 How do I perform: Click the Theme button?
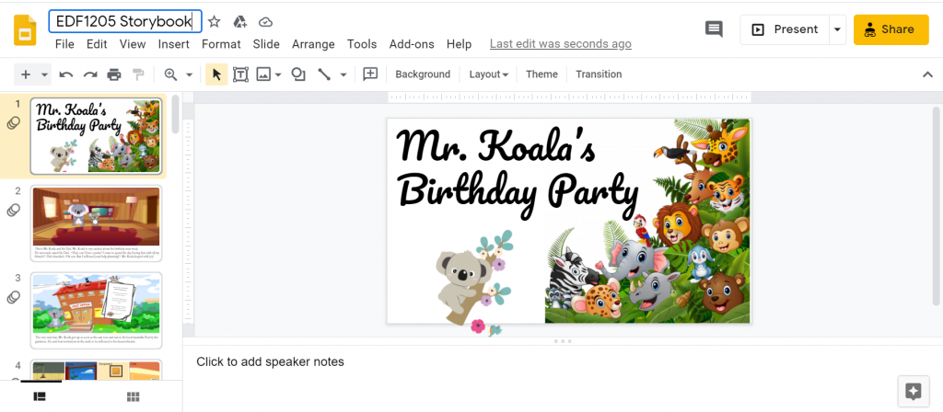[x=541, y=74]
